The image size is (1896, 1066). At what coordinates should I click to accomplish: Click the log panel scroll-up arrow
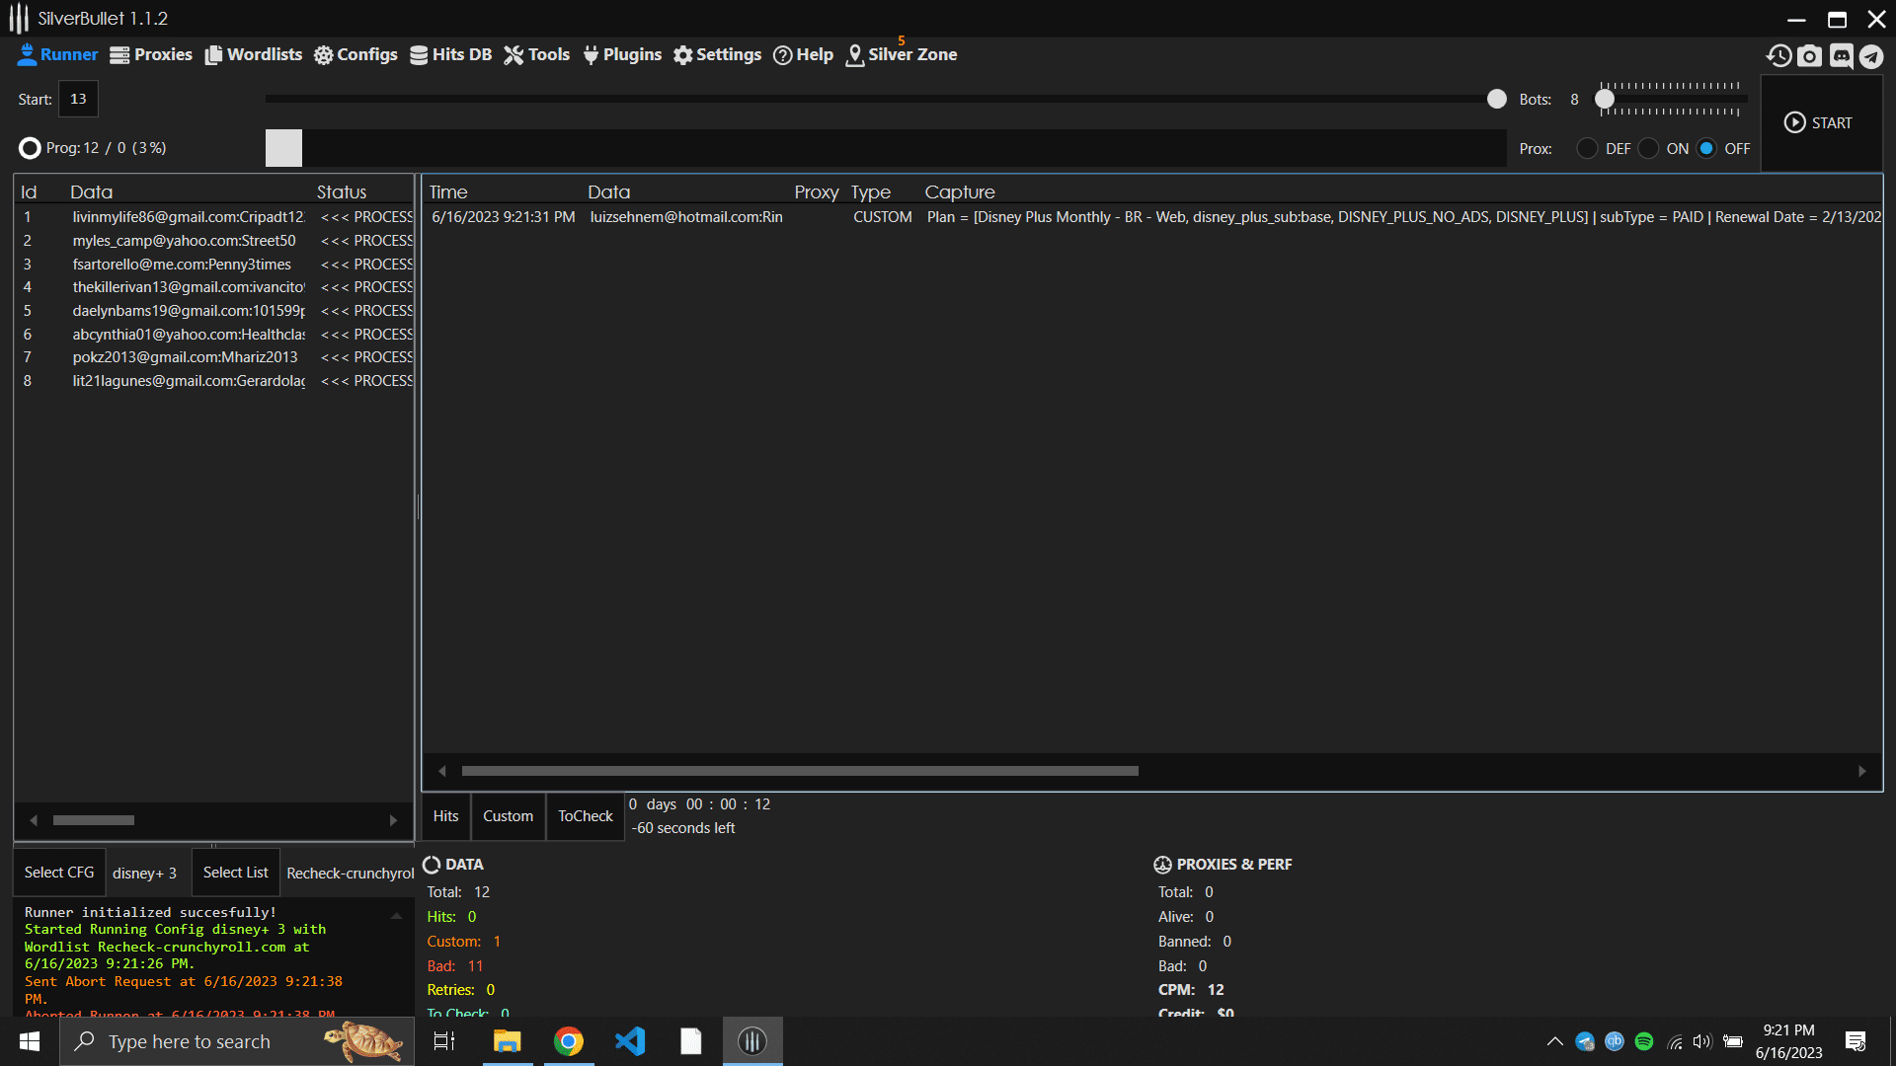coord(397,916)
